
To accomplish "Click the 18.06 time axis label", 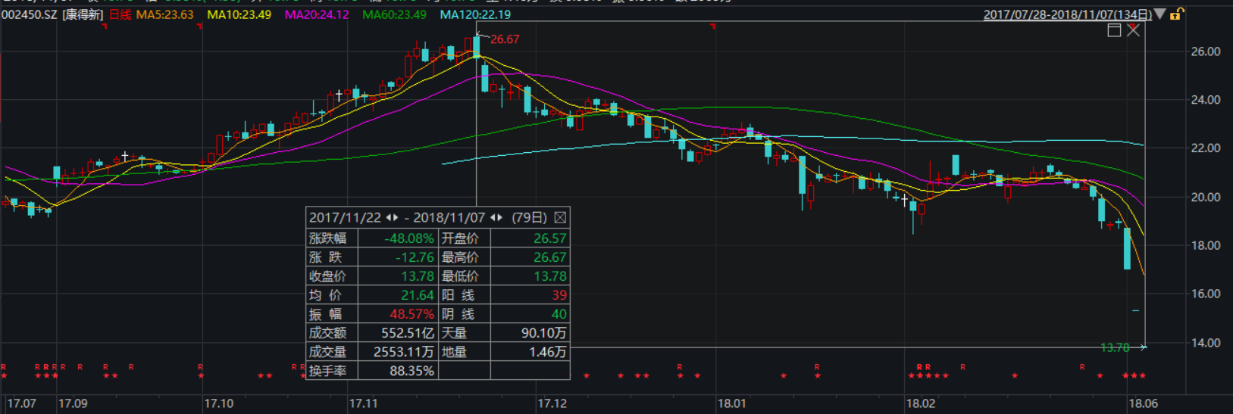I will [1143, 403].
